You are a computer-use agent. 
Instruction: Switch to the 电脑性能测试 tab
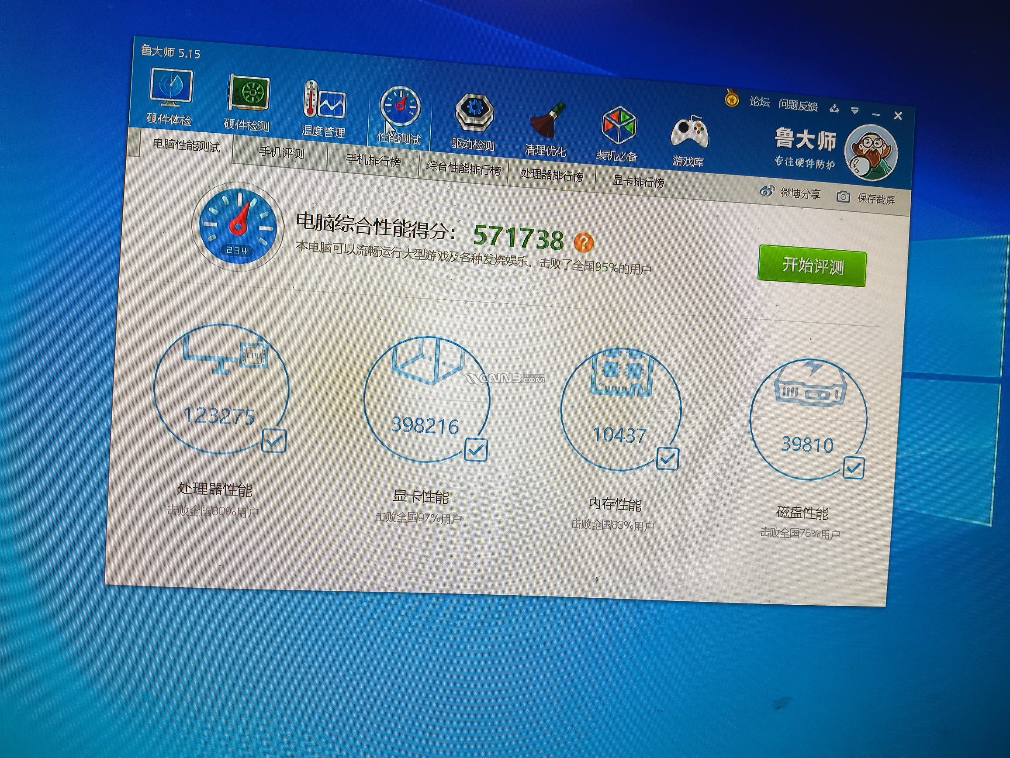(186, 145)
